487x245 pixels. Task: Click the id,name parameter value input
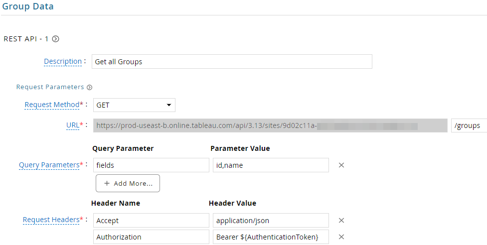pos(271,165)
